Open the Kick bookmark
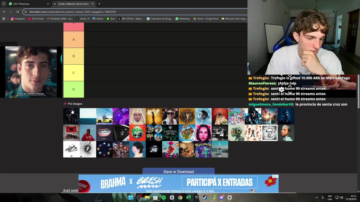 (x=111, y=19)
